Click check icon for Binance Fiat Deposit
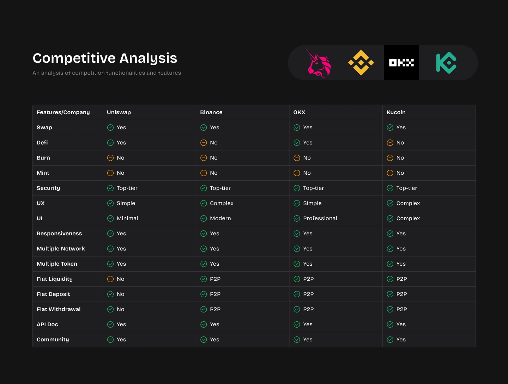 pos(204,294)
